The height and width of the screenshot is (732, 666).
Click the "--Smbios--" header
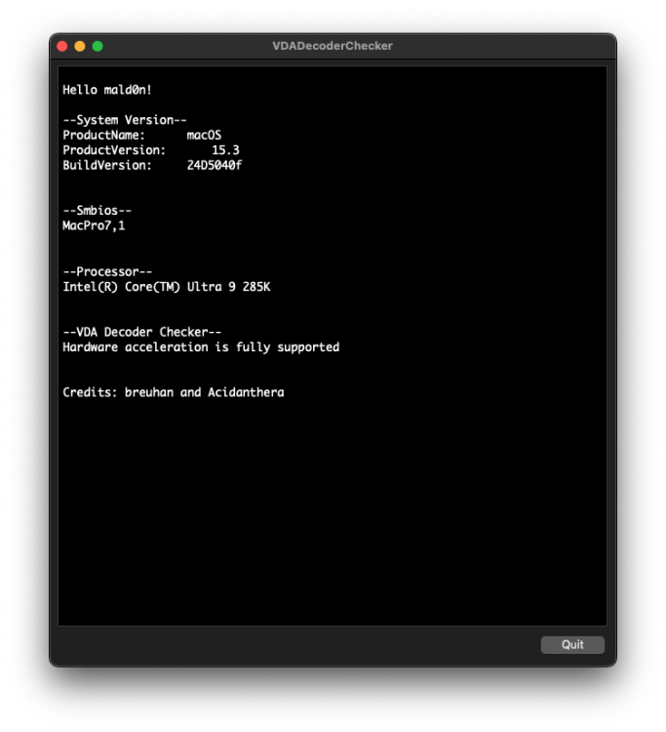(97, 210)
